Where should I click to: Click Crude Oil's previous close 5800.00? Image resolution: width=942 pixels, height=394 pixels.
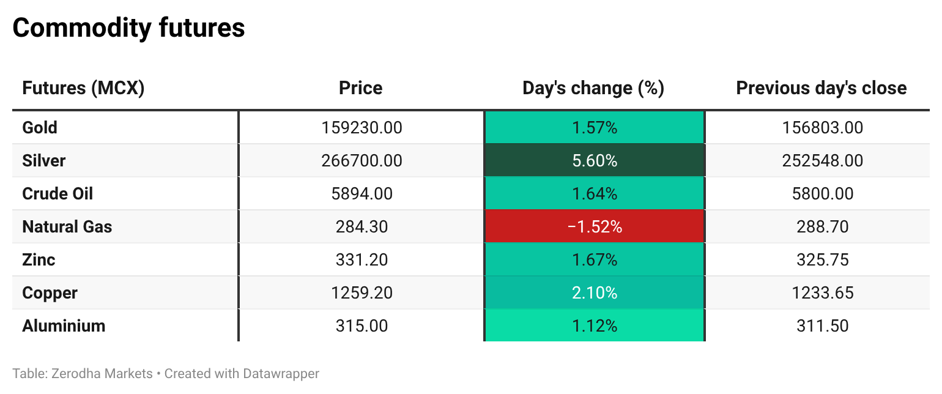coord(822,194)
